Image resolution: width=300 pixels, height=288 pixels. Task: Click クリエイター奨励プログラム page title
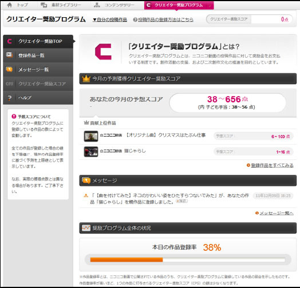coord(46,19)
